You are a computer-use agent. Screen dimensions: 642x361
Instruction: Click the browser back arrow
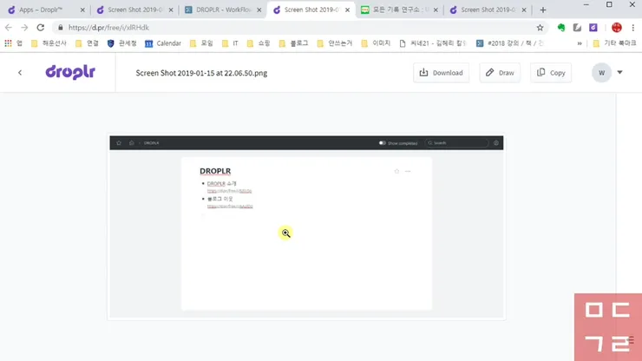coord(9,28)
